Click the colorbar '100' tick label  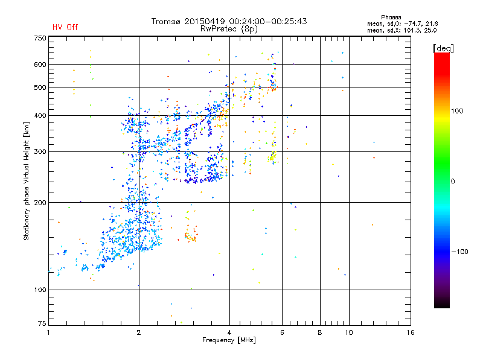457,111
